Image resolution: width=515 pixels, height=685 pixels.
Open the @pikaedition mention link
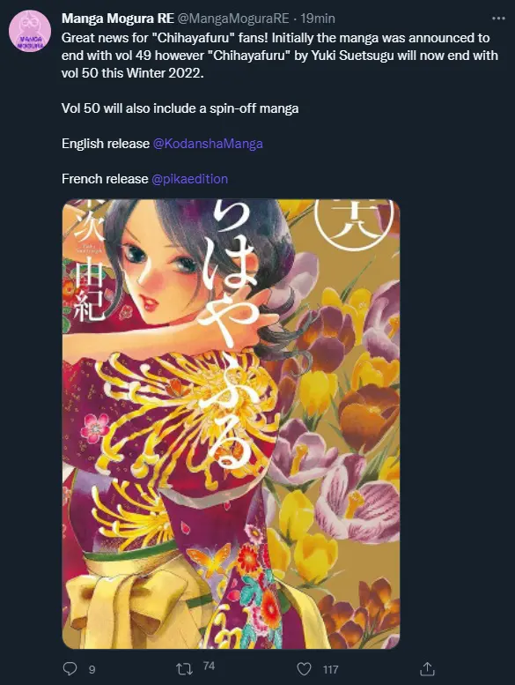[x=189, y=179]
